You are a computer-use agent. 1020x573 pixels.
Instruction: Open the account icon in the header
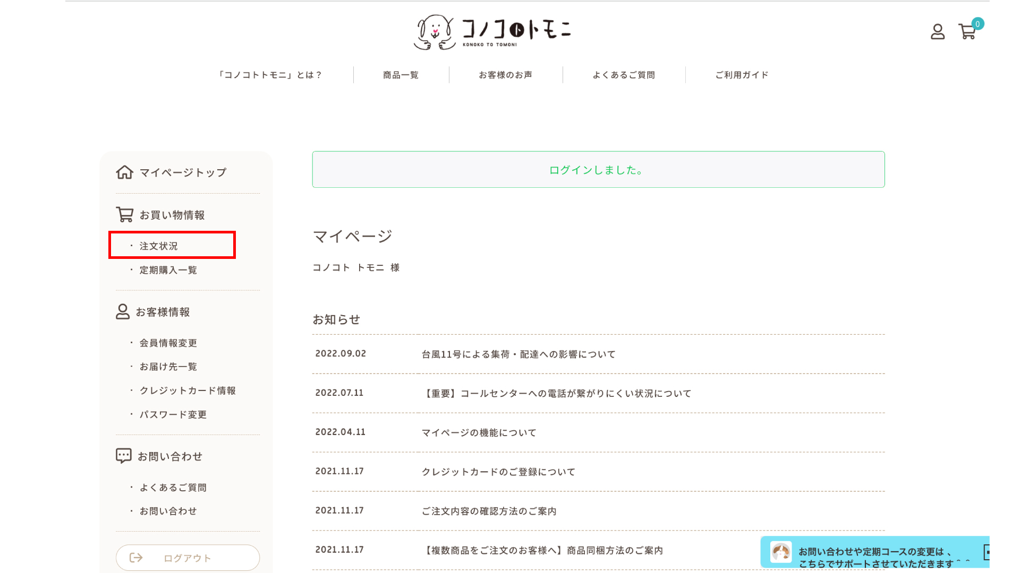click(938, 32)
